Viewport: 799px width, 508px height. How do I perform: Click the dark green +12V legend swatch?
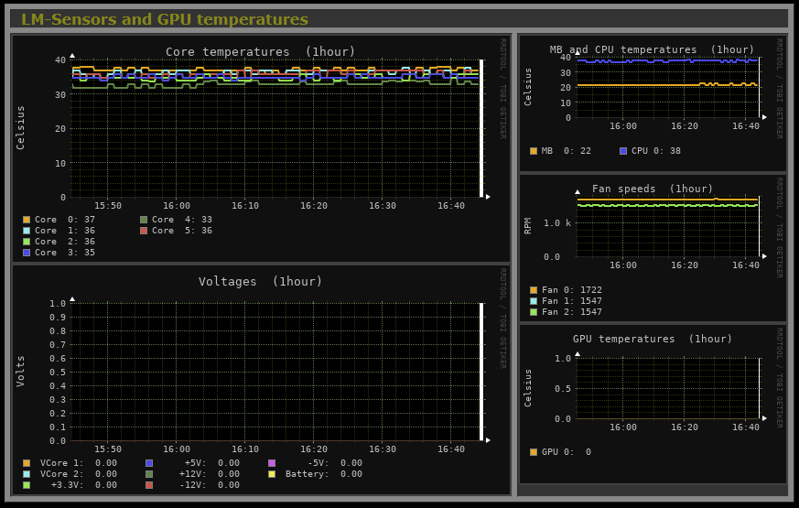[x=149, y=474]
